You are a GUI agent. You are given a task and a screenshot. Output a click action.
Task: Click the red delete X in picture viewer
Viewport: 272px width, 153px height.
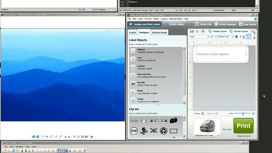point(75,137)
